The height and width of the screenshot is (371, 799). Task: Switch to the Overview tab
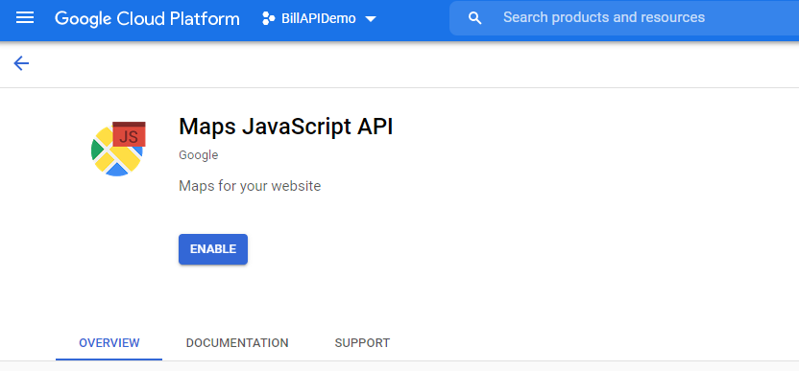[109, 343]
